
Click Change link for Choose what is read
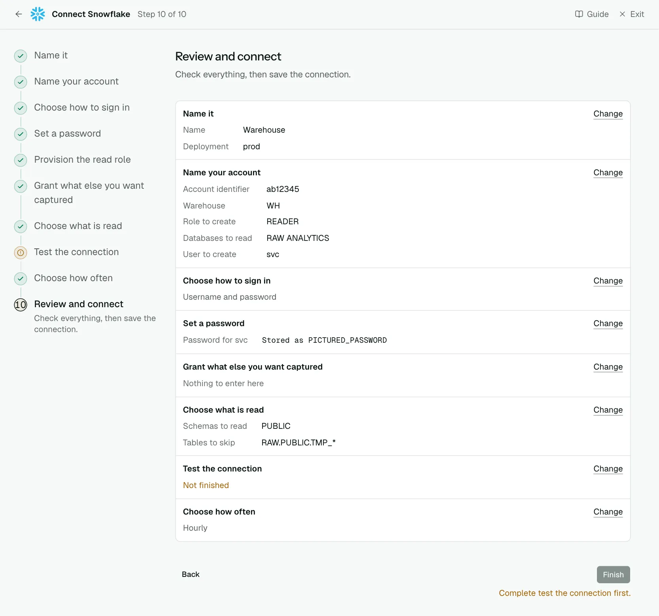[x=608, y=410]
